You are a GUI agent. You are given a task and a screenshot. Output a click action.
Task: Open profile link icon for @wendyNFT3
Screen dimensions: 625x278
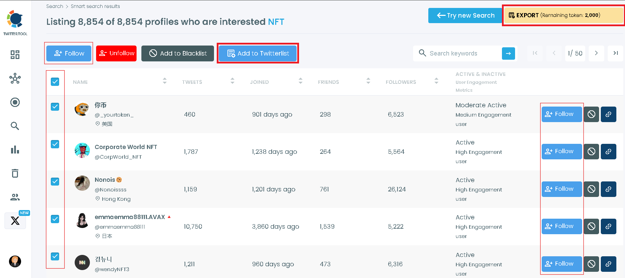click(x=608, y=264)
